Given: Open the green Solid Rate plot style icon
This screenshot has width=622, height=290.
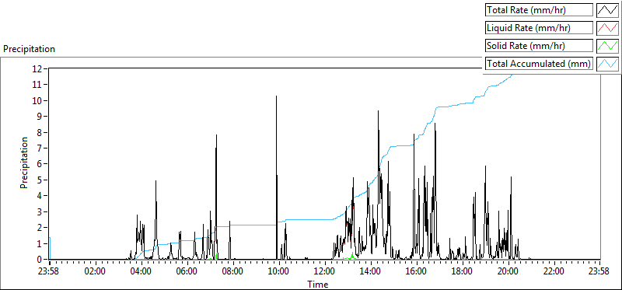Looking at the screenshot, I should tap(608, 46).
